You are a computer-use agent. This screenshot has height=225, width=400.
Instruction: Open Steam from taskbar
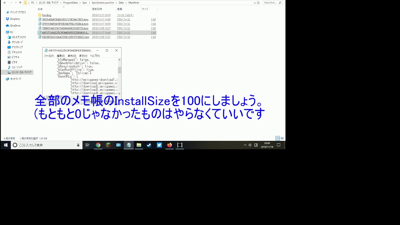click(x=149, y=145)
